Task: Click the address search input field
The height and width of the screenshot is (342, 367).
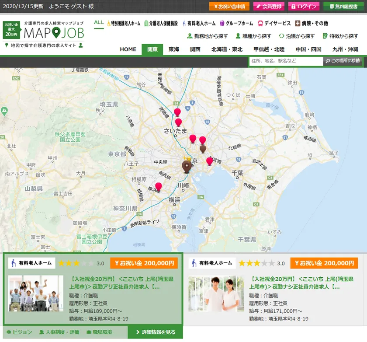Action: click(286, 61)
